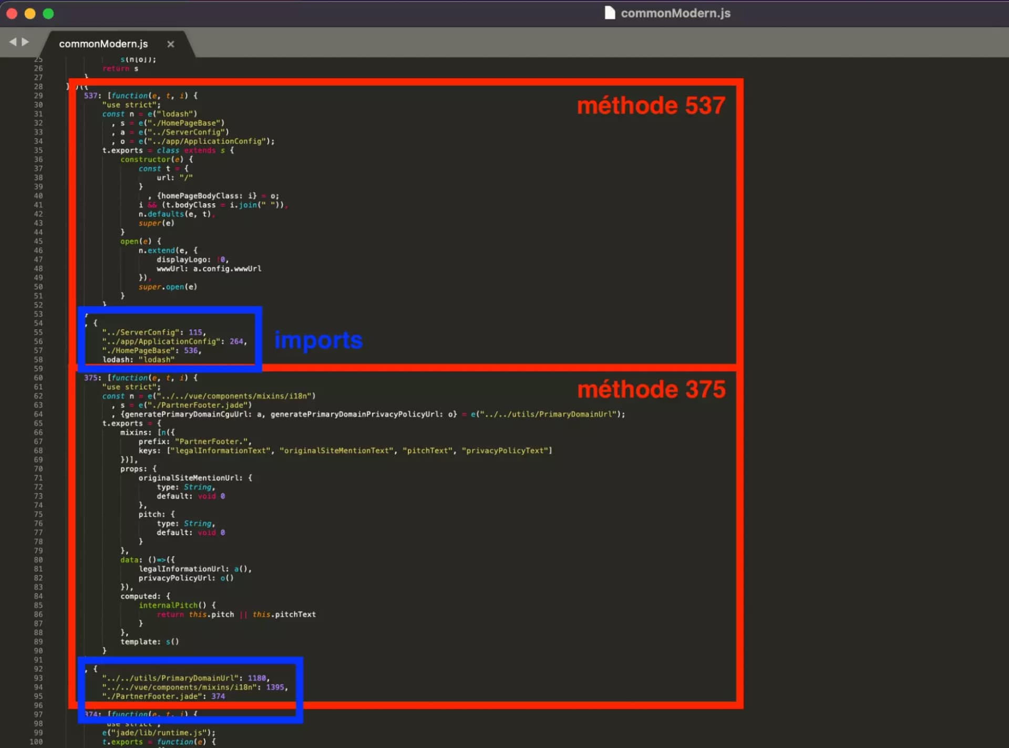Click the document icon in the title bar
Image resolution: width=1009 pixels, height=748 pixels.
pyautogui.click(x=610, y=13)
